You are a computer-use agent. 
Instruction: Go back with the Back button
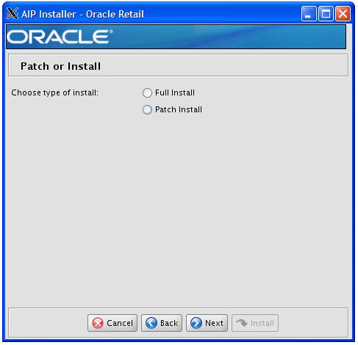coord(162,323)
